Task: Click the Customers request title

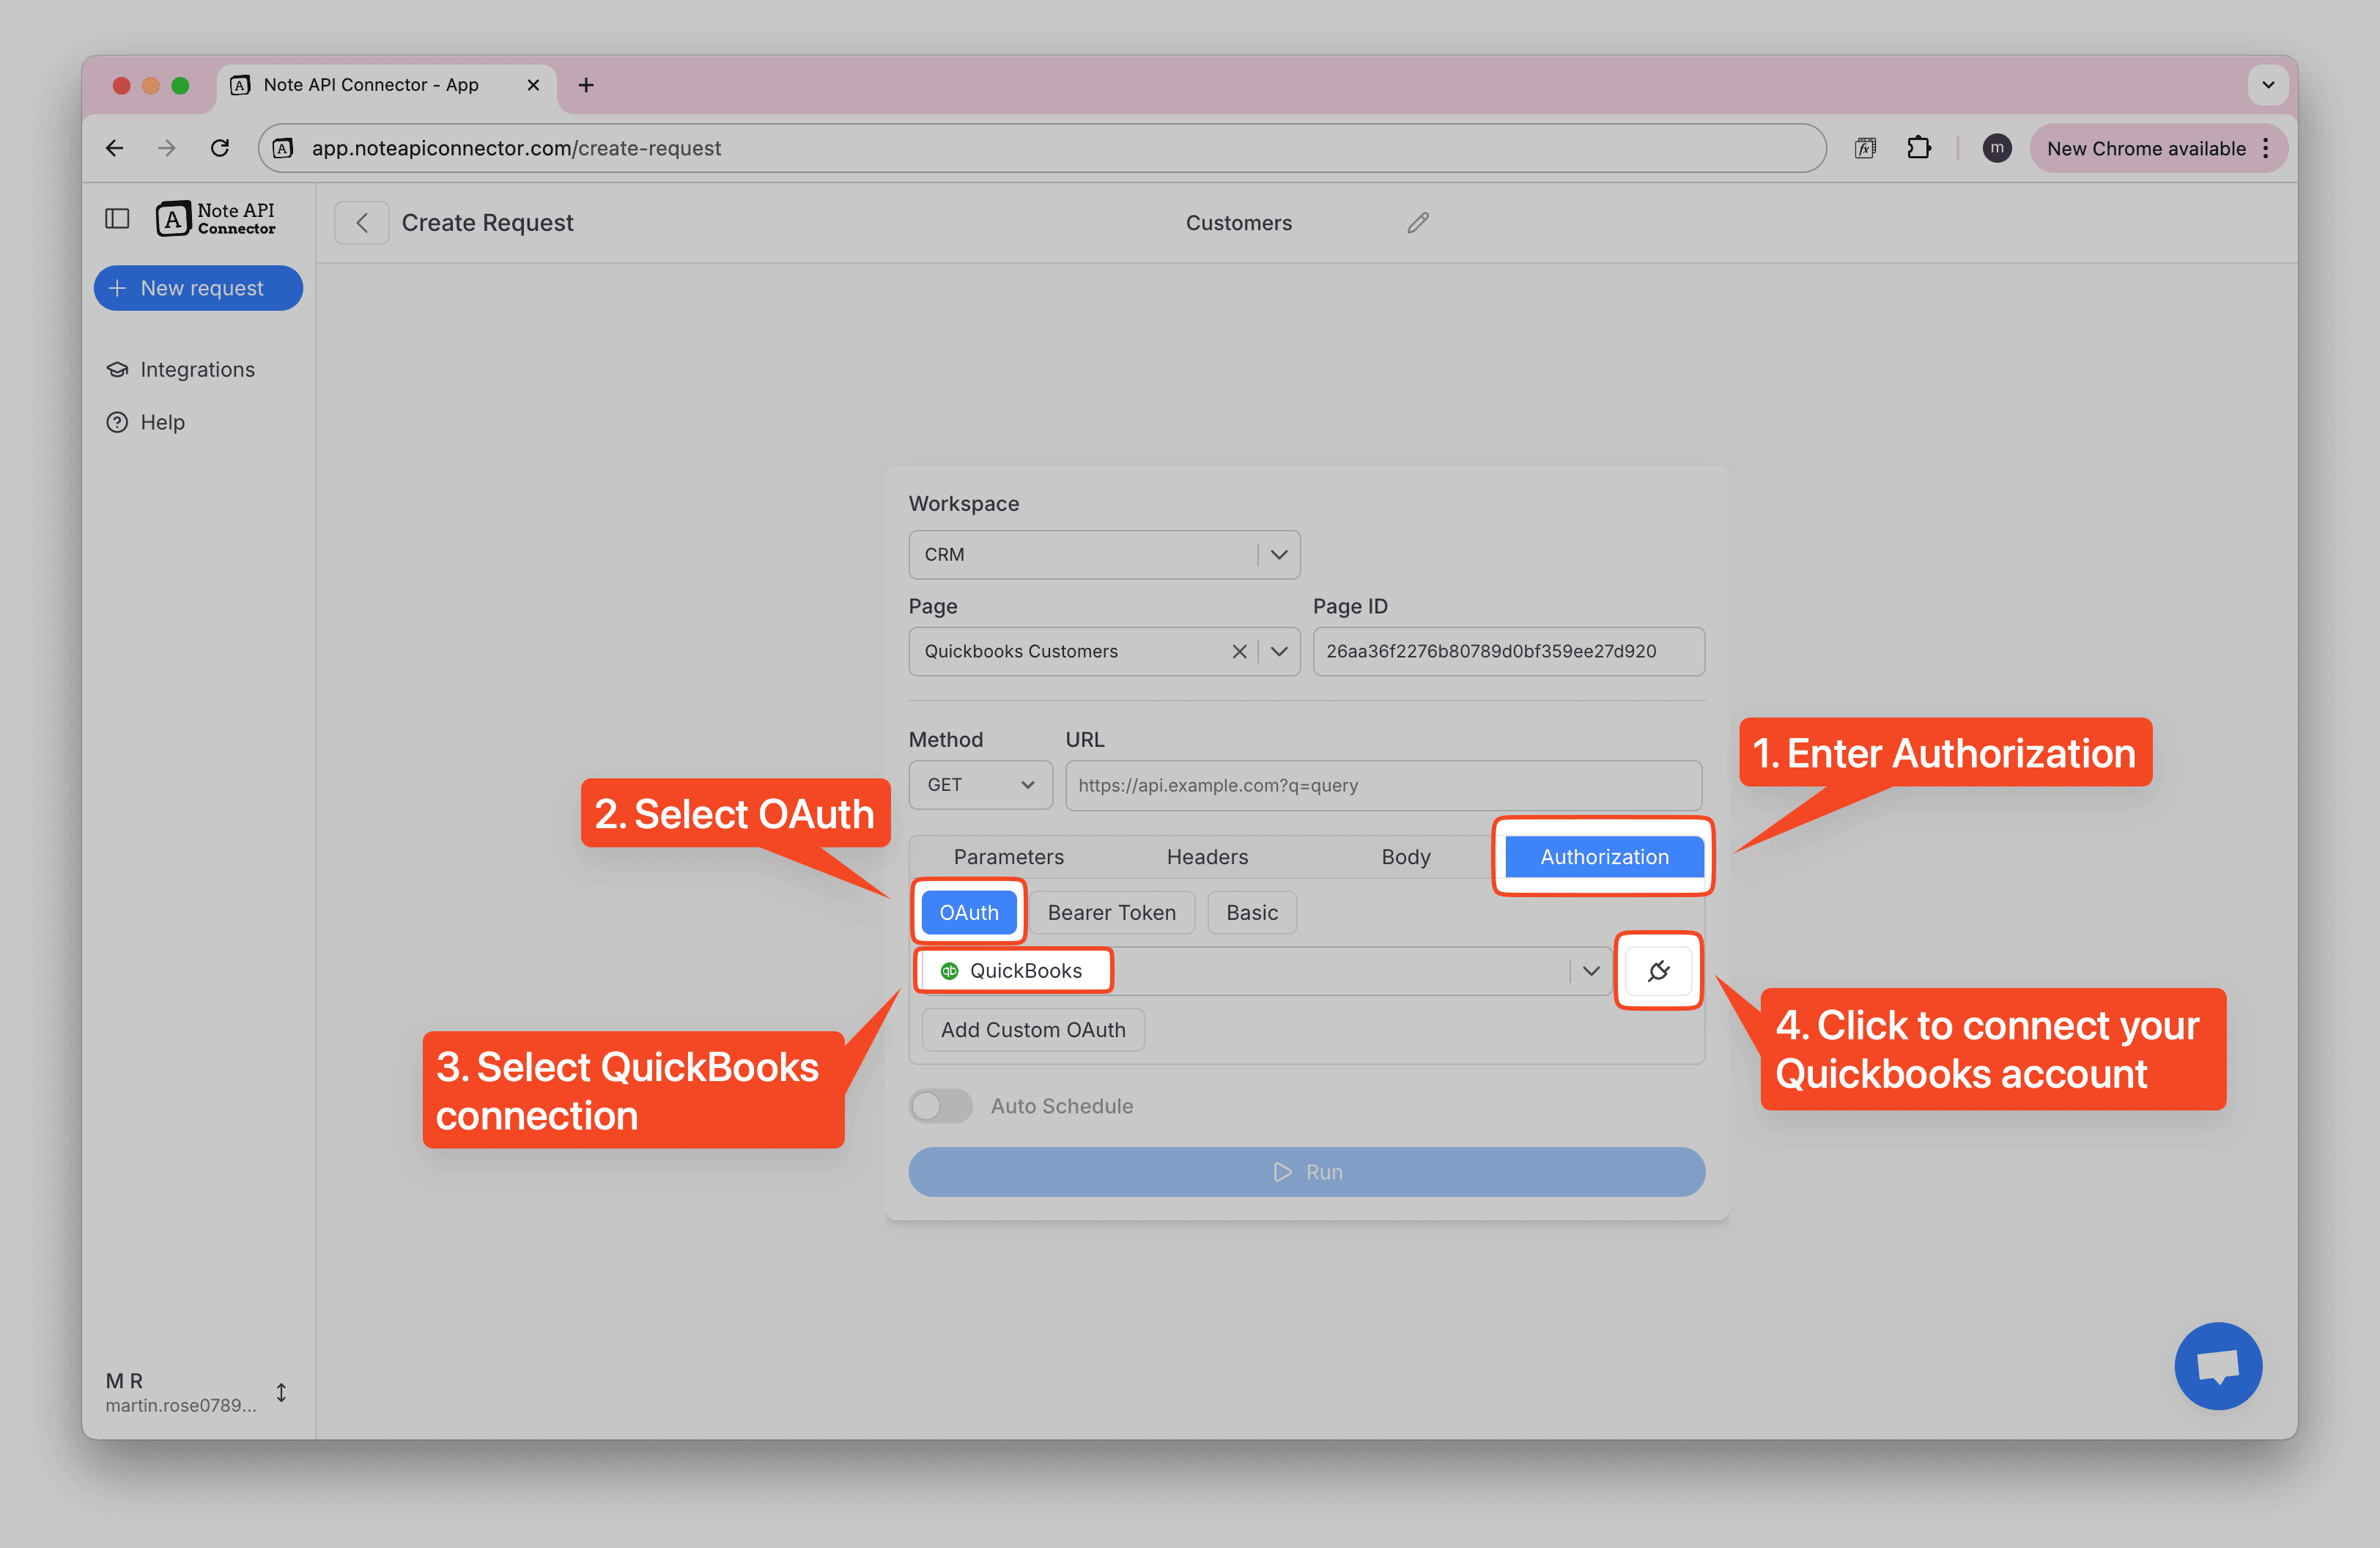Action: click(x=1238, y=222)
